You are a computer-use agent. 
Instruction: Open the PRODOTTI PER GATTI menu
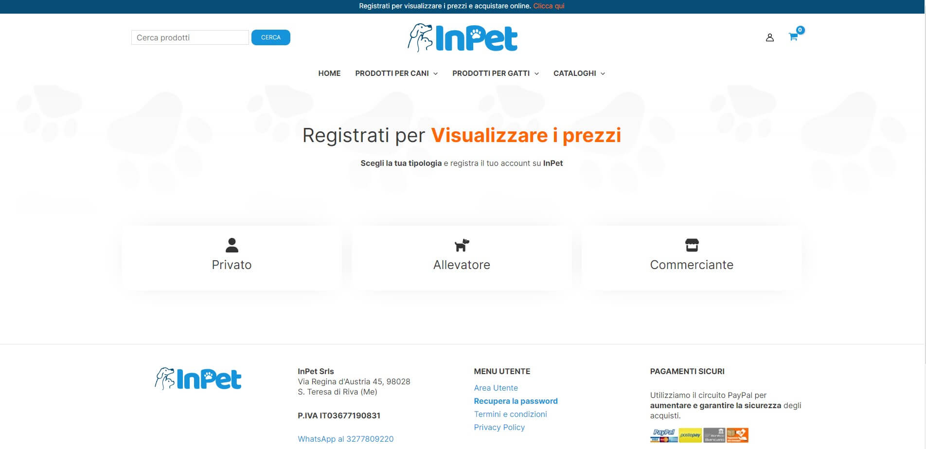pyautogui.click(x=491, y=73)
